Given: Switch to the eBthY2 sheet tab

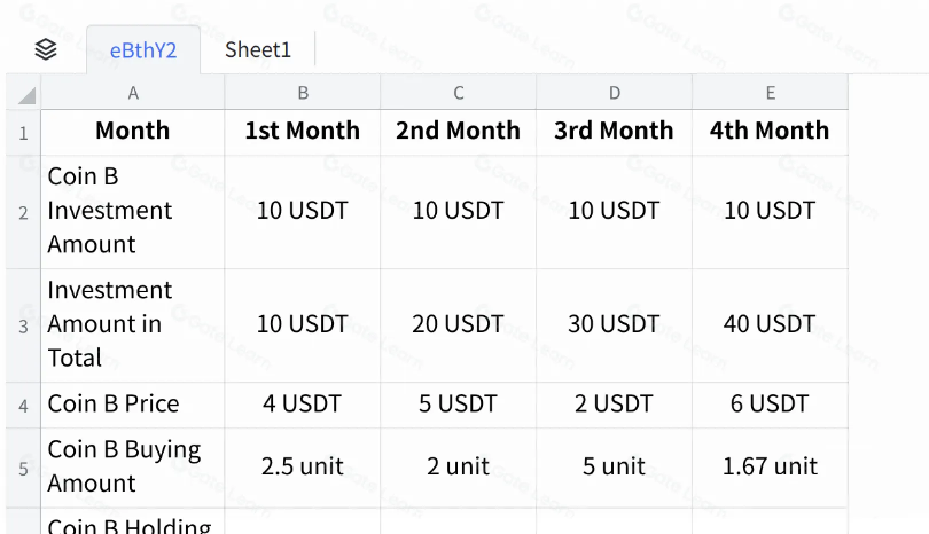Looking at the screenshot, I should (x=143, y=50).
